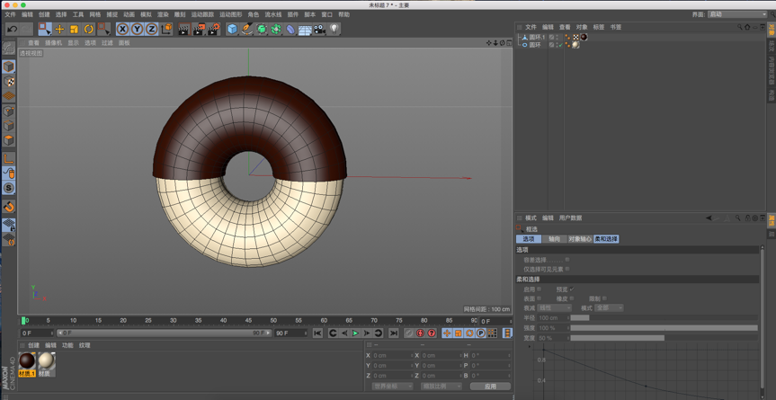Click the light bulb icon
This screenshot has width=776, height=400.
pos(334,30)
